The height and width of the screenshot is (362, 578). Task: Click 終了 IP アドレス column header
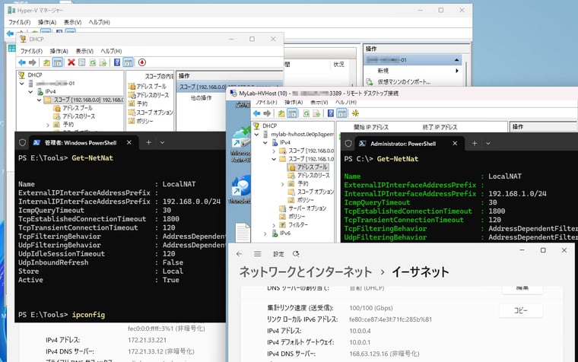(440, 127)
